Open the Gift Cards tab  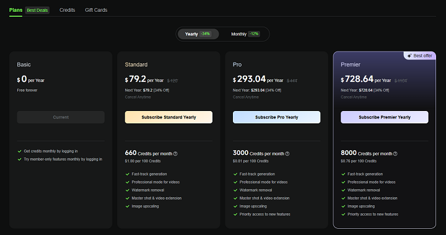pyautogui.click(x=96, y=10)
